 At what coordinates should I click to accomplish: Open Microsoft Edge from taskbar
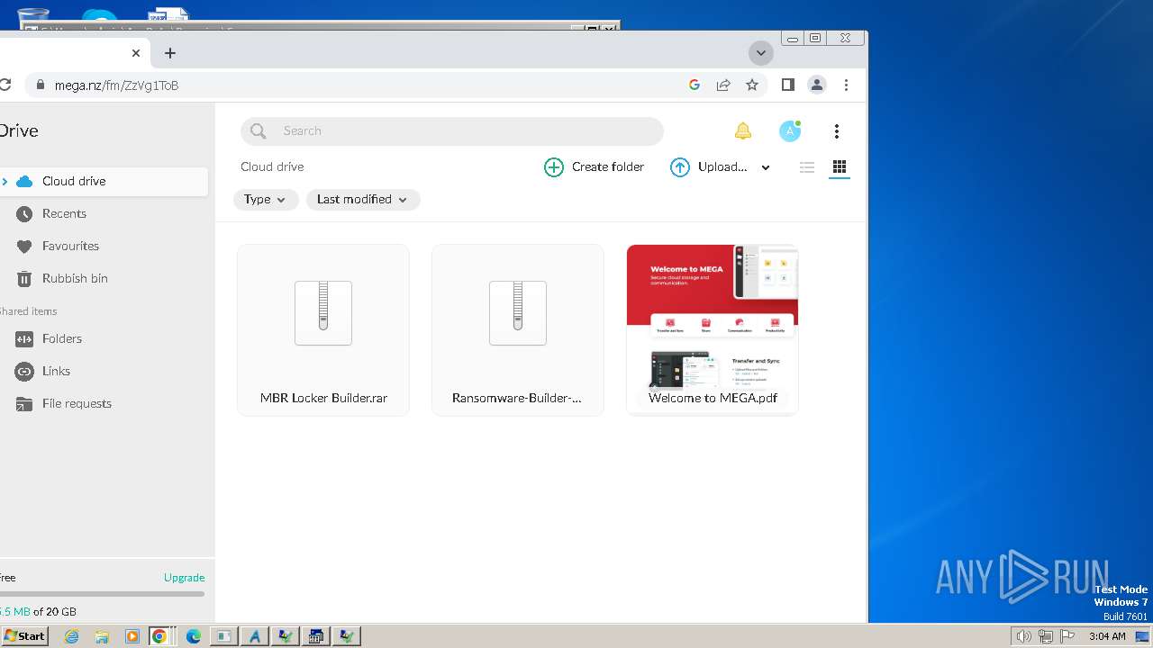pos(194,636)
